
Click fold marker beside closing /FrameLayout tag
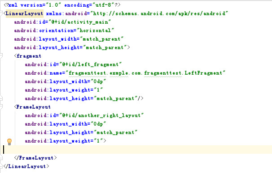1,157
